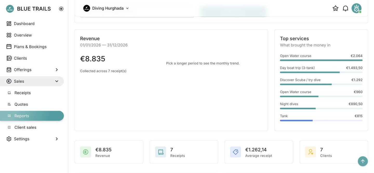Open the Diving Hurghada location dropdown

106,8
